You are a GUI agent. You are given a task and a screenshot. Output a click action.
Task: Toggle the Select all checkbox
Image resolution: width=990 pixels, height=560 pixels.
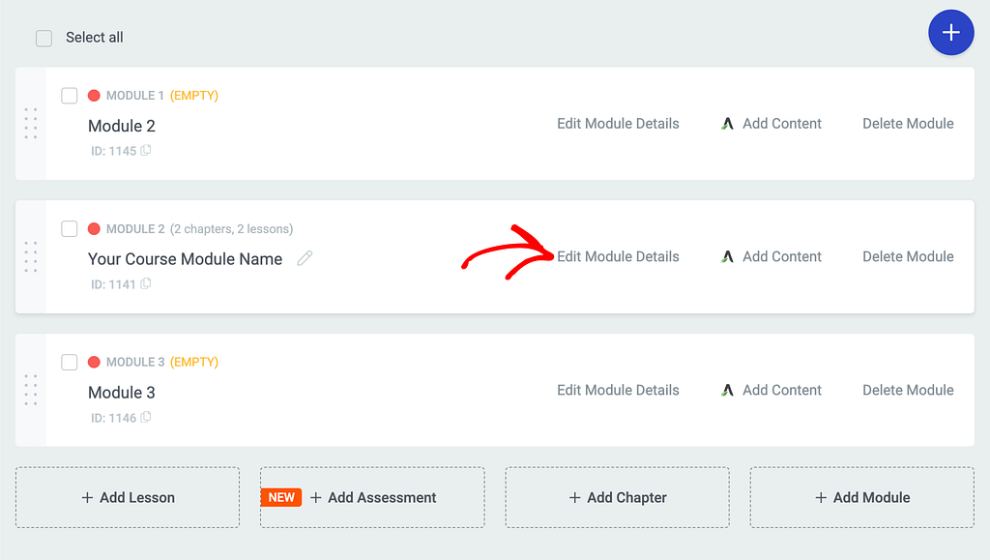coord(44,38)
